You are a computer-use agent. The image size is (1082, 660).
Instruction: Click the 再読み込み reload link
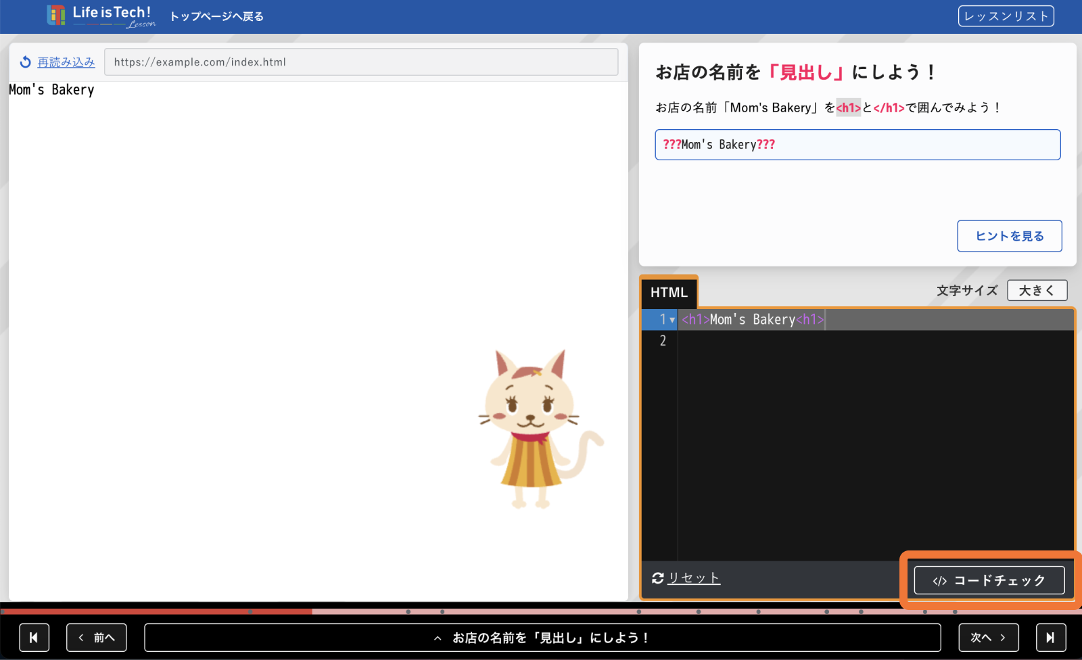[x=66, y=62]
